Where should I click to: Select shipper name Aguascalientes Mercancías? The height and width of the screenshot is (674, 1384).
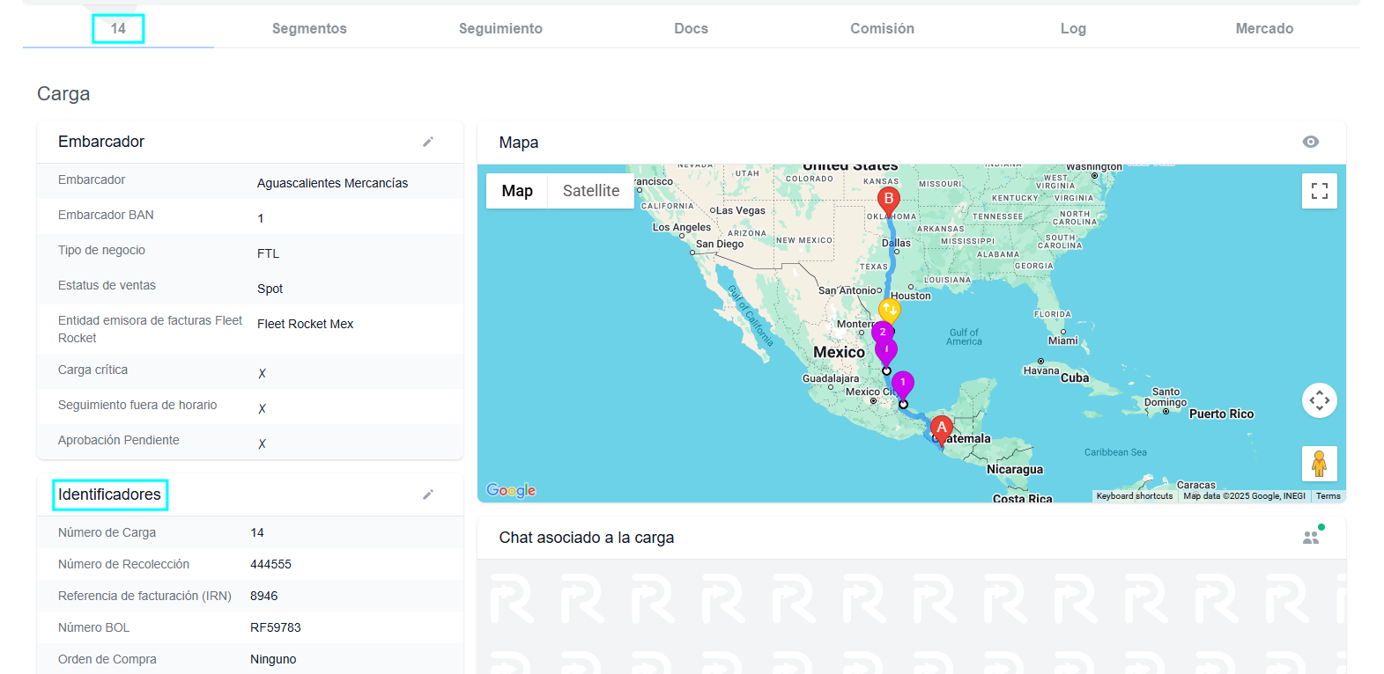click(x=332, y=183)
